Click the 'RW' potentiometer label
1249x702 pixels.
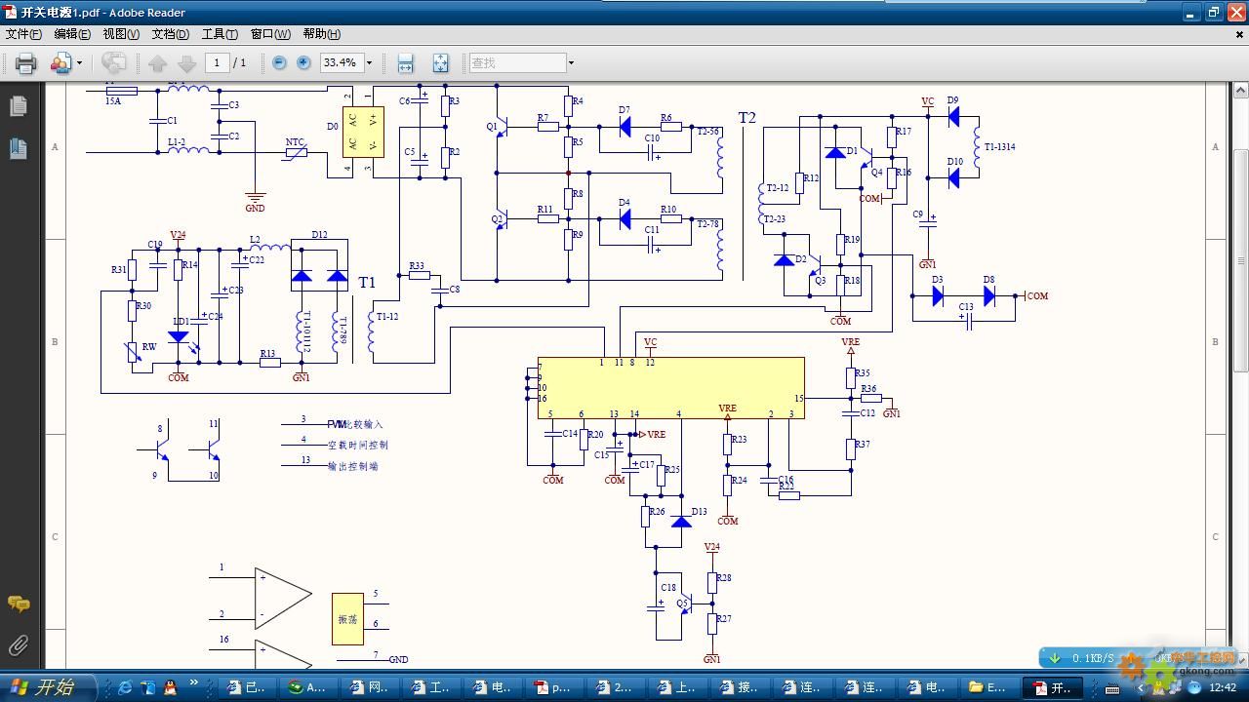(x=149, y=347)
